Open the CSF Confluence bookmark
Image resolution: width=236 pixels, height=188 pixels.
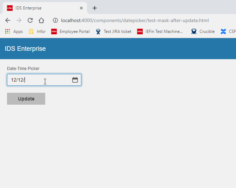tap(228, 32)
